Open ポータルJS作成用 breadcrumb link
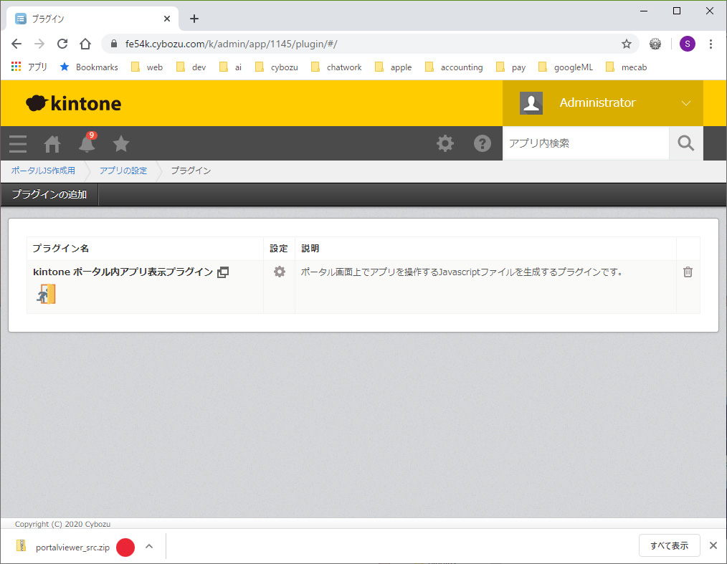 coord(43,171)
